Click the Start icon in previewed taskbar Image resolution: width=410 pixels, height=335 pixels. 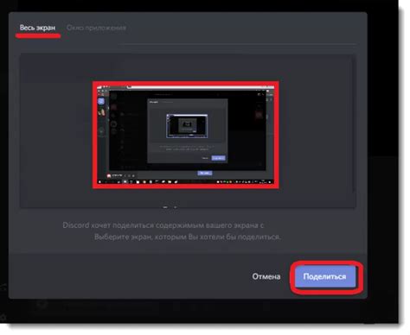click(100, 182)
